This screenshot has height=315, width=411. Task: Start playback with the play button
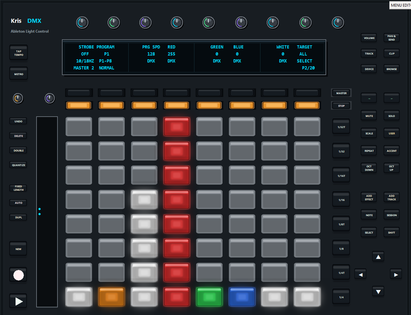coord(18,301)
